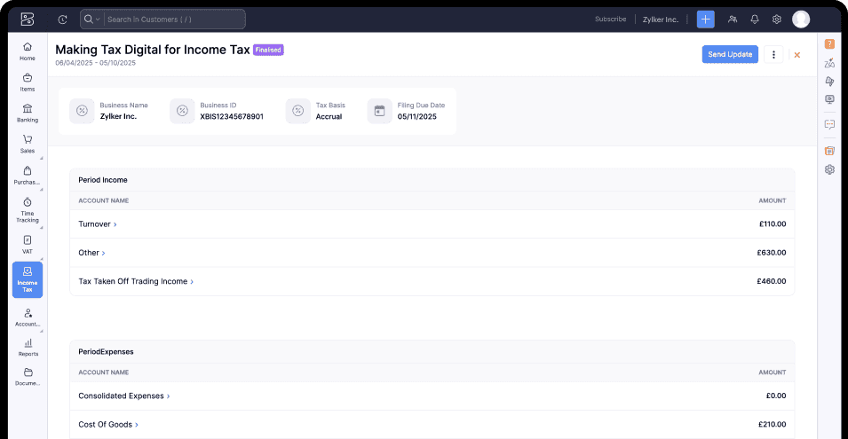Click the Tax Basis icon
Screen dimensions: 848x439
pos(298,111)
